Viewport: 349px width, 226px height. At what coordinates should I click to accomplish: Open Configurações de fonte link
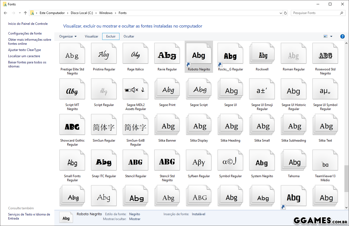pyautogui.click(x=25, y=33)
